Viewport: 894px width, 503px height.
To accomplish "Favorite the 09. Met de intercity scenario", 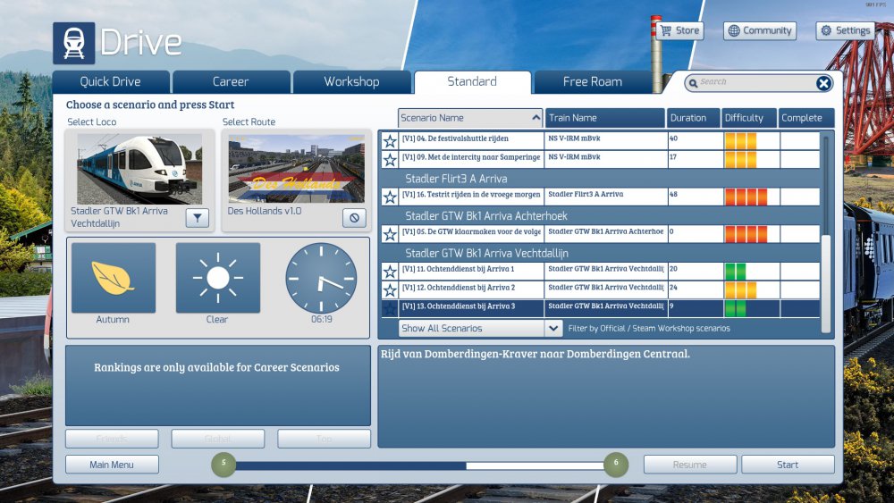I will [390, 160].
